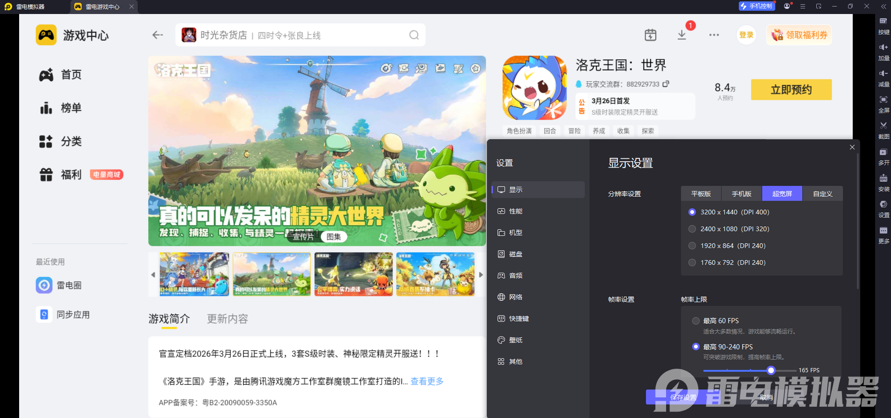Close the settings dialog

852,147
